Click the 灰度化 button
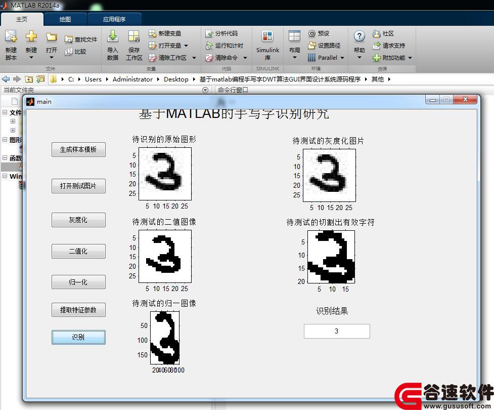The height and width of the screenshot is (410, 494). point(78,220)
